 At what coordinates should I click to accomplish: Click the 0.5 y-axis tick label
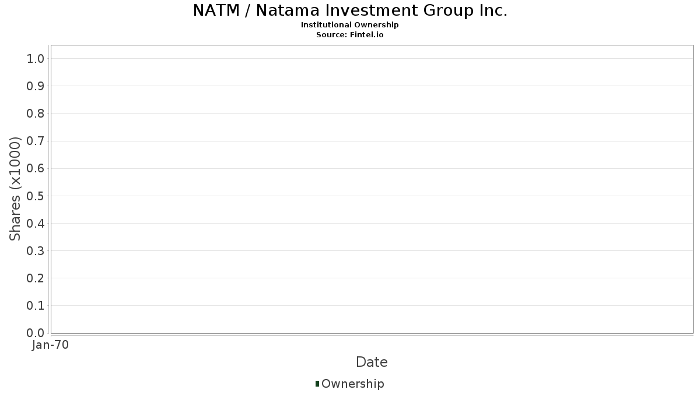pos(36,196)
